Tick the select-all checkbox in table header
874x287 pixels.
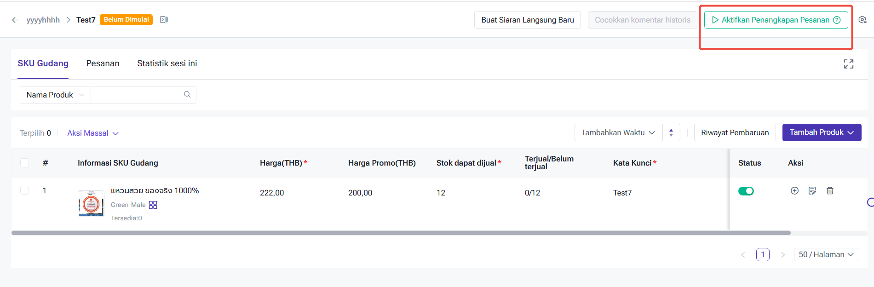tap(25, 162)
